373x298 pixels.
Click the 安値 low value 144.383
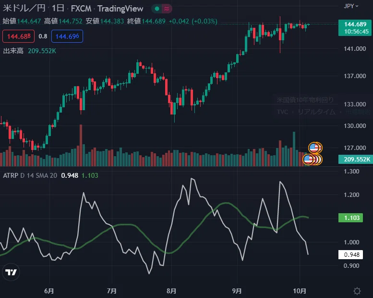112,21
